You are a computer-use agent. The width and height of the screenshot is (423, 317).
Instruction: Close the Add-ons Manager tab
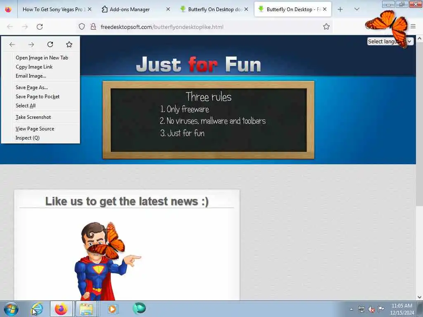[168, 9]
